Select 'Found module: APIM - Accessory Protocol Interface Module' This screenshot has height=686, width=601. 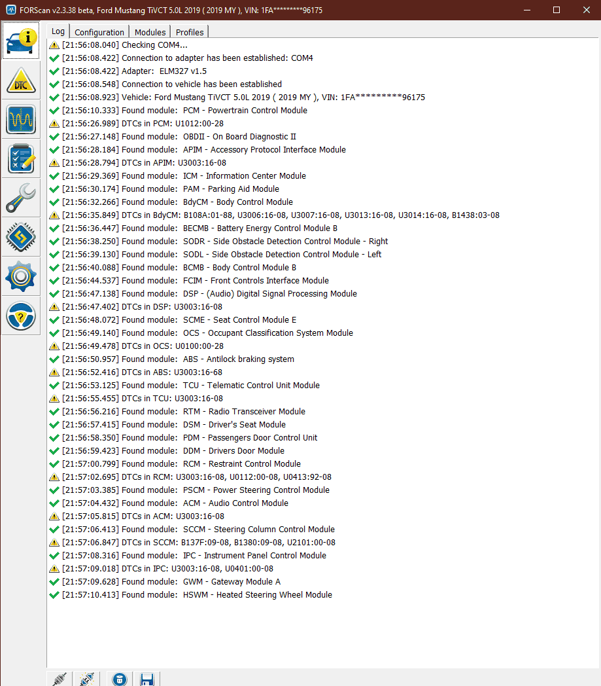pyautogui.click(x=197, y=150)
